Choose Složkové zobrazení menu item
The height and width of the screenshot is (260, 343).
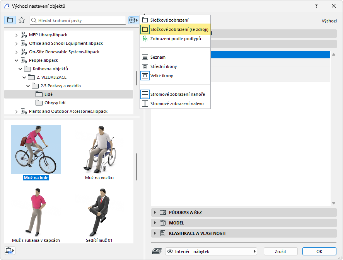click(175, 20)
